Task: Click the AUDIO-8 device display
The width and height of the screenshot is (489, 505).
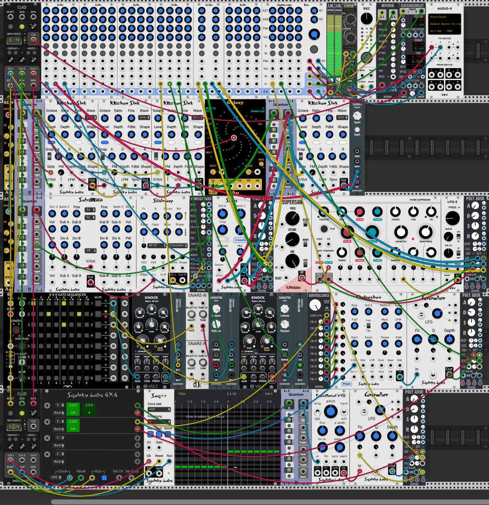Action: [x=444, y=24]
